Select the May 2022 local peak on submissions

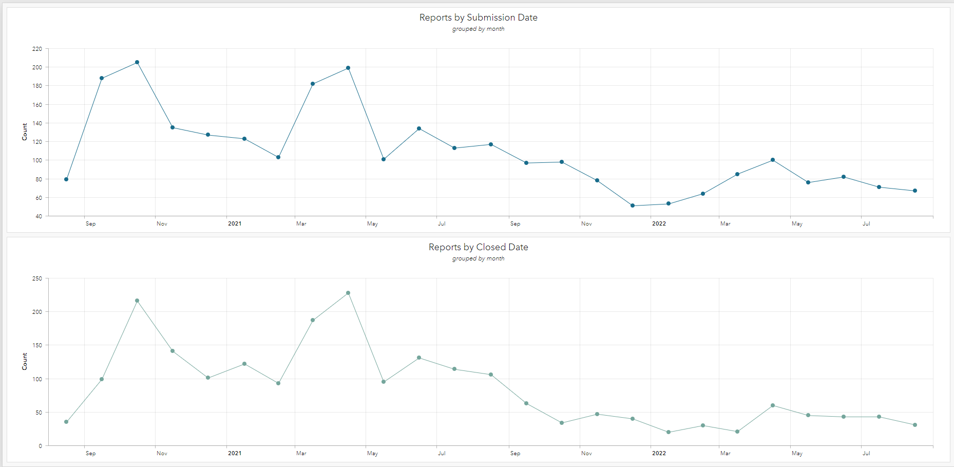pos(773,160)
